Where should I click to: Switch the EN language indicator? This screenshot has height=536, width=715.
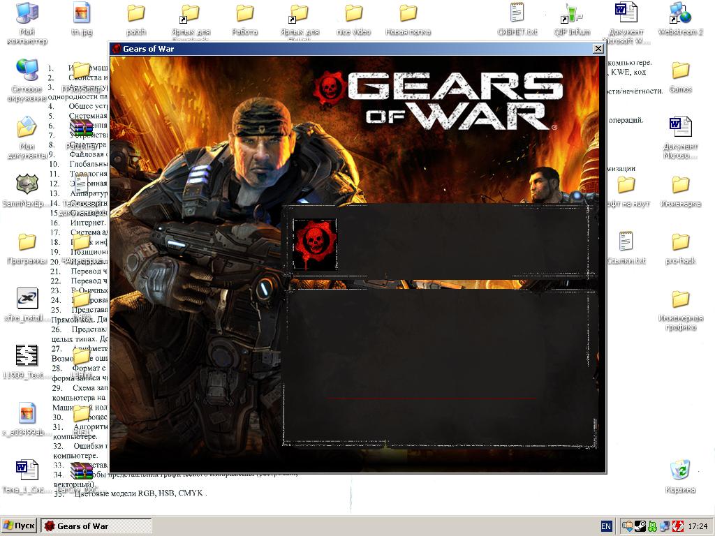click(x=606, y=526)
